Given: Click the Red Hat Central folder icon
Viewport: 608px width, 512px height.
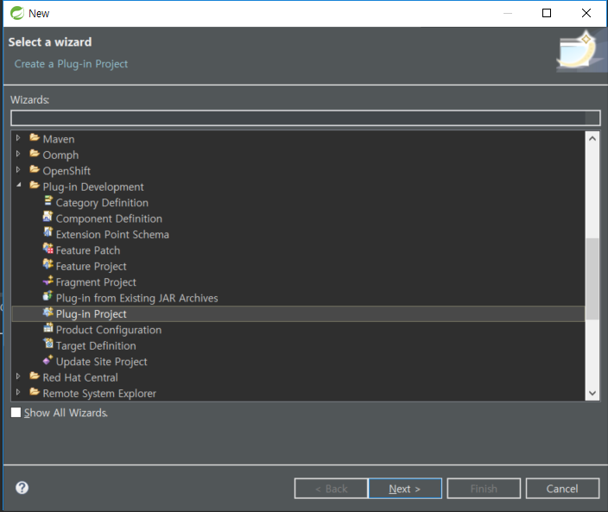Looking at the screenshot, I should click(x=35, y=376).
